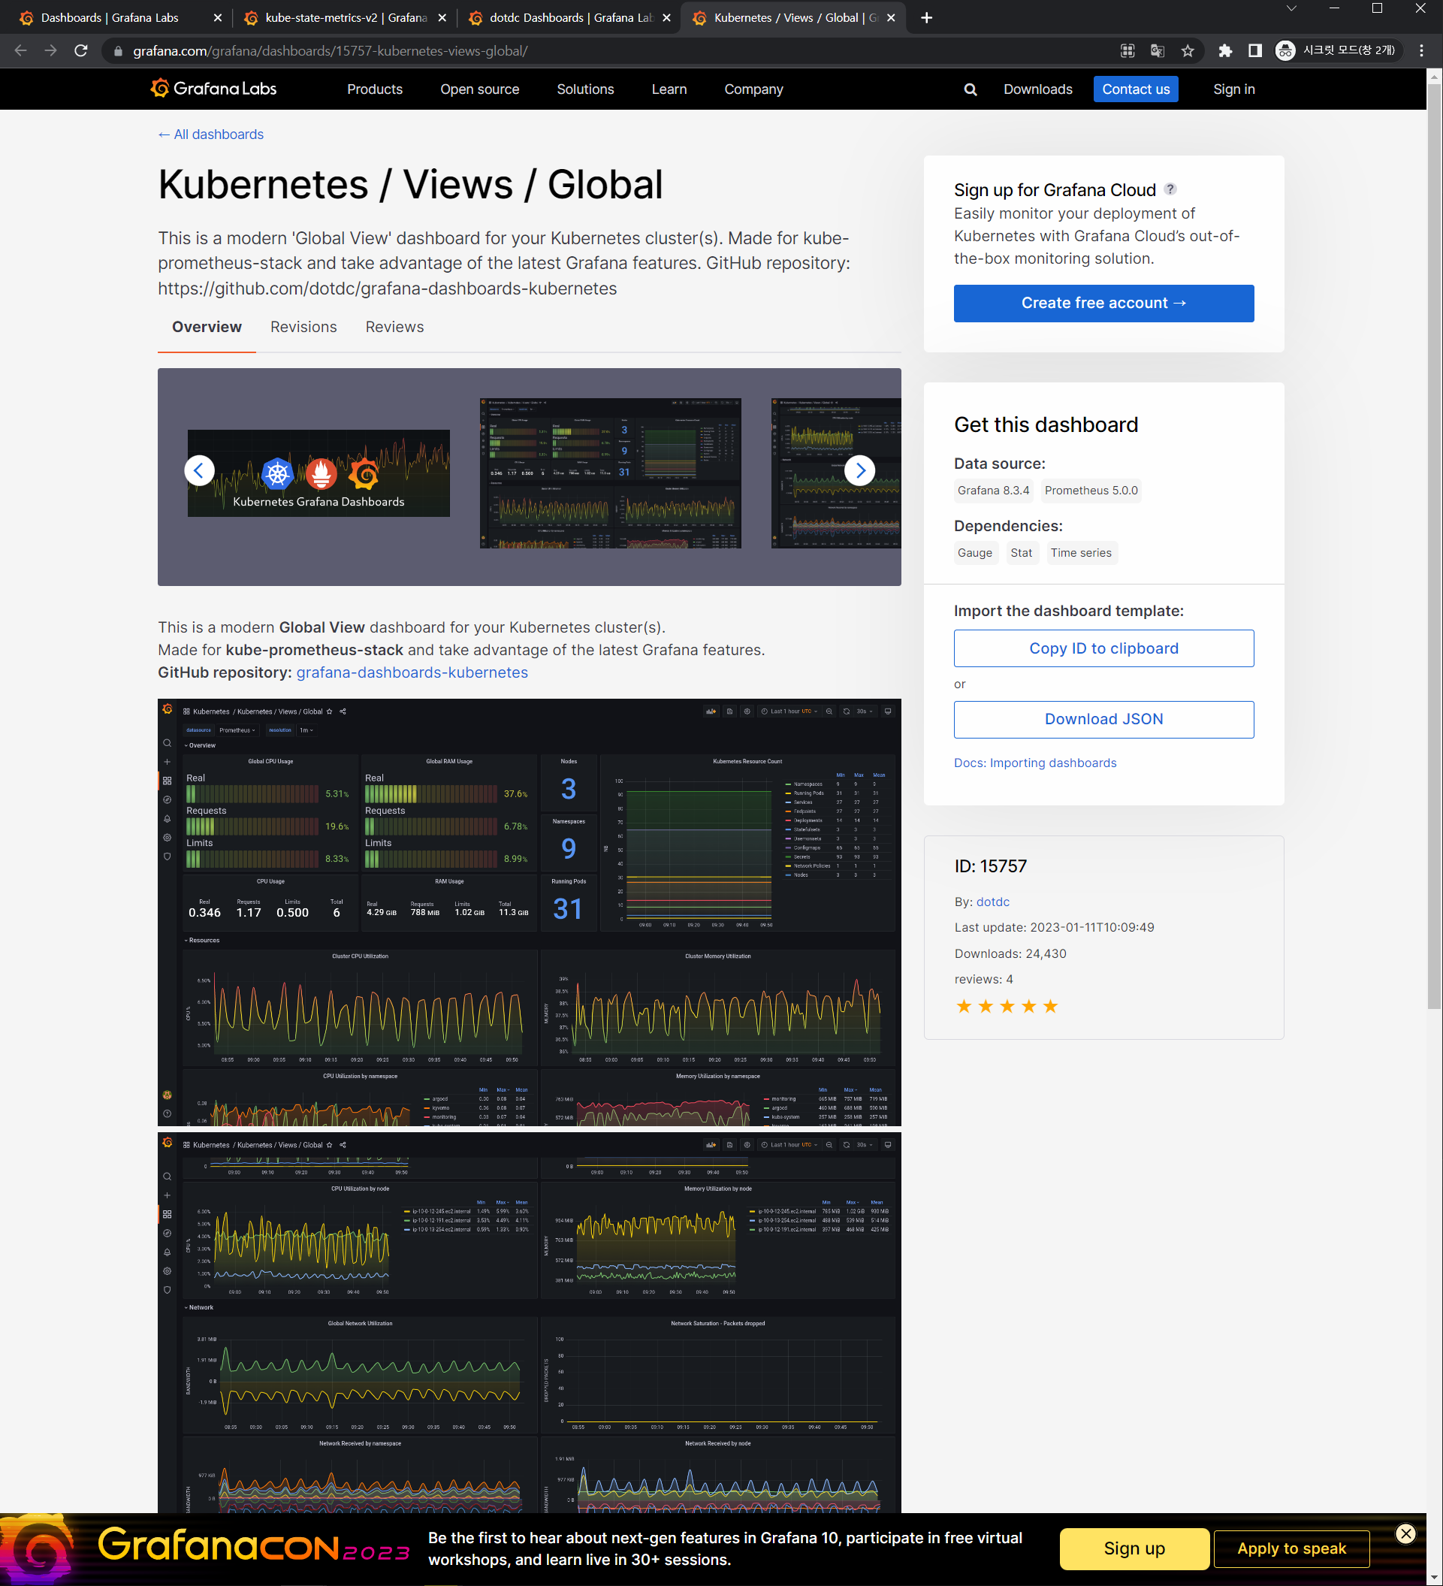
Task: Click Copy ID to clipboard button
Action: 1103,648
